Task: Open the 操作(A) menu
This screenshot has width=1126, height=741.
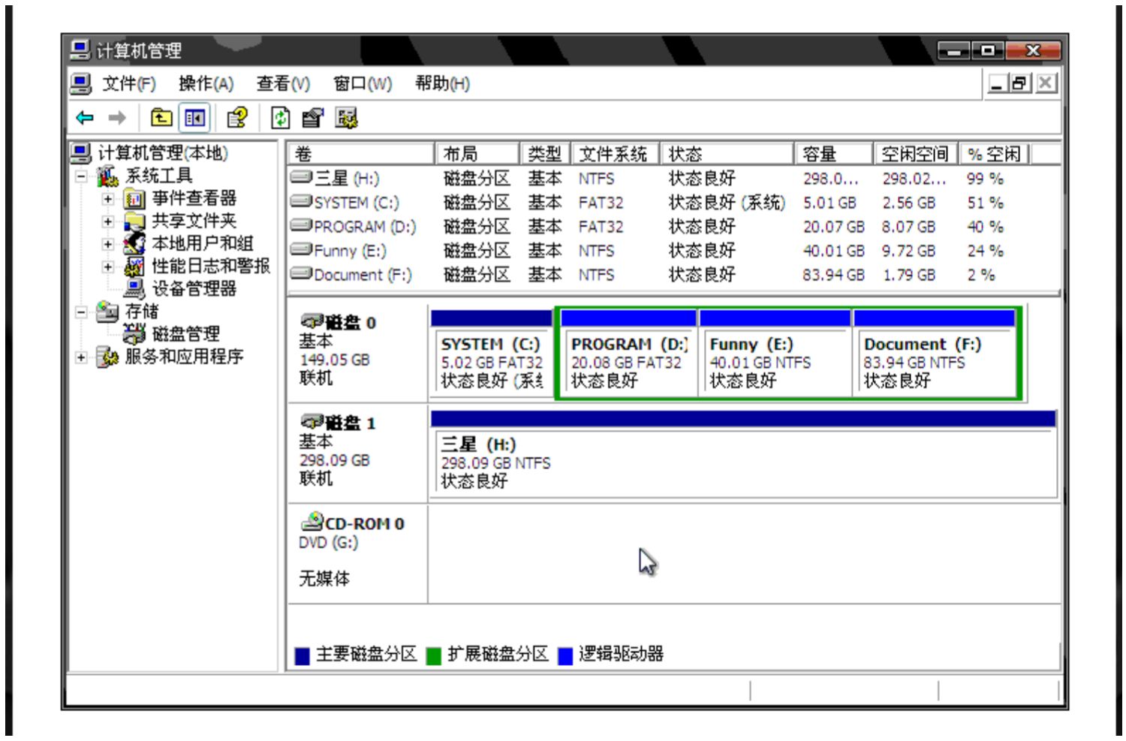Action: 206,83
